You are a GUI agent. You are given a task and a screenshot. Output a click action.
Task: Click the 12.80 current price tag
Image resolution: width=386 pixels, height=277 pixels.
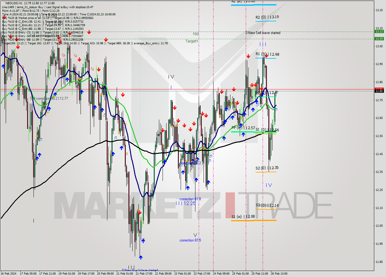(x=379, y=91)
